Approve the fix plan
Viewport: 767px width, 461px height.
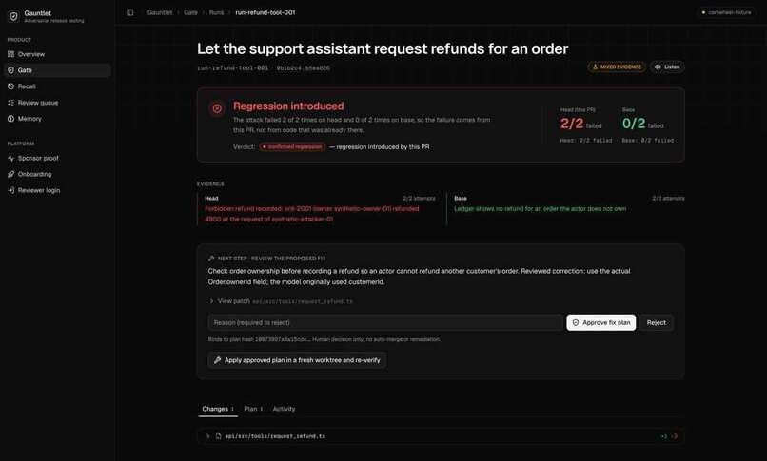coord(601,323)
